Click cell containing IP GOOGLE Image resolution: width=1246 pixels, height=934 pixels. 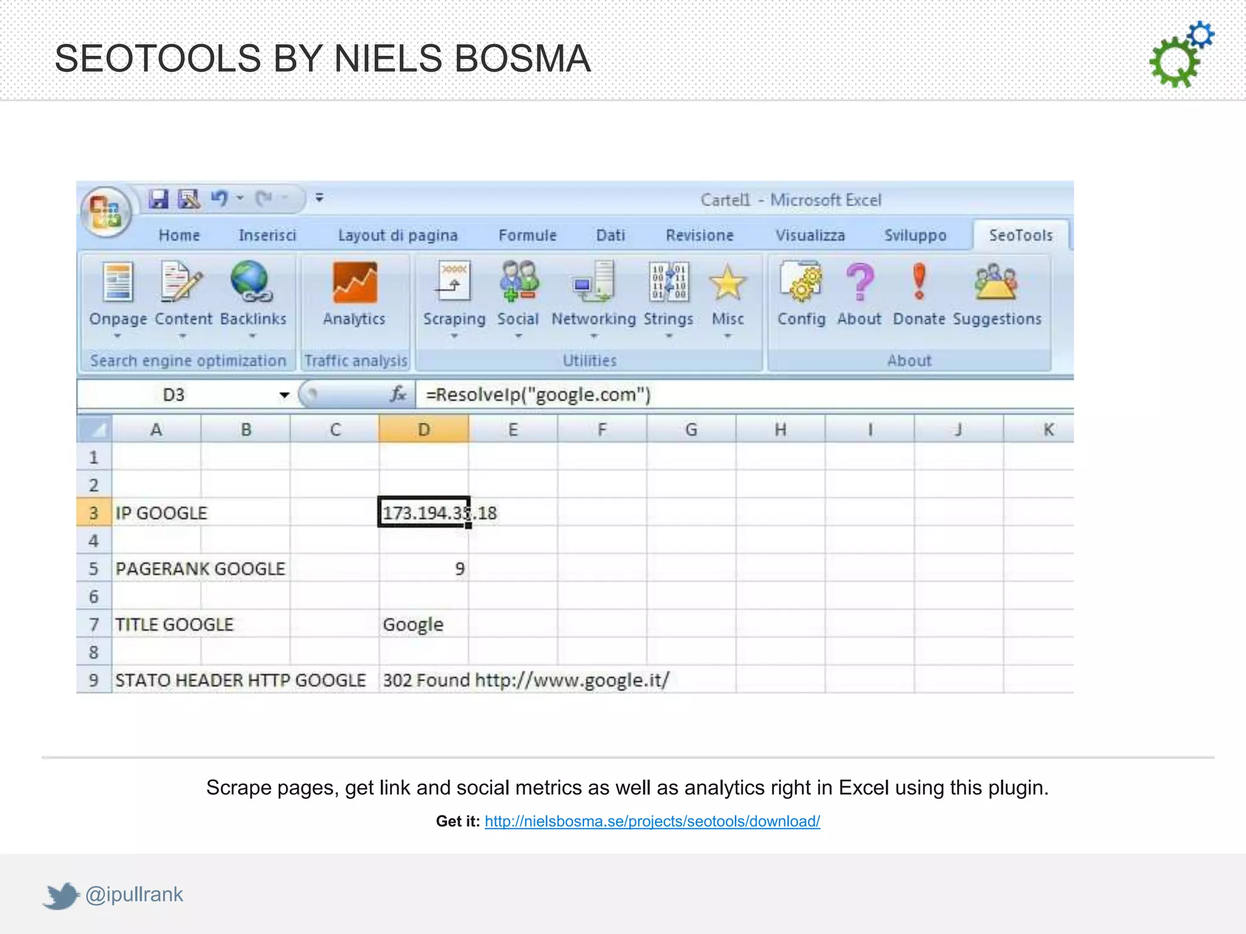point(156,513)
